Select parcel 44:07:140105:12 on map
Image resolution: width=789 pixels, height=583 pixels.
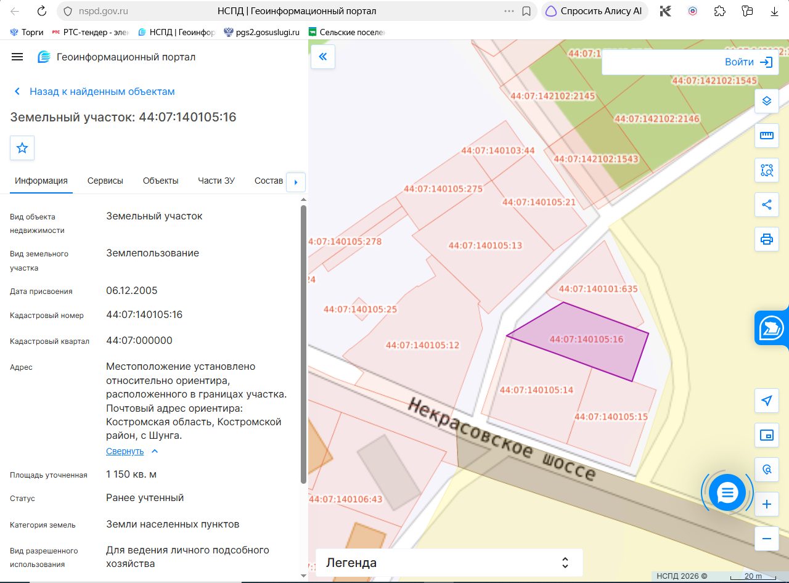click(422, 346)
